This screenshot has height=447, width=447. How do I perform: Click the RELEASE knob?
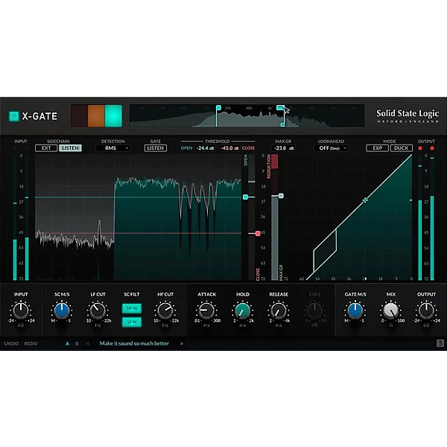[279, 311]
